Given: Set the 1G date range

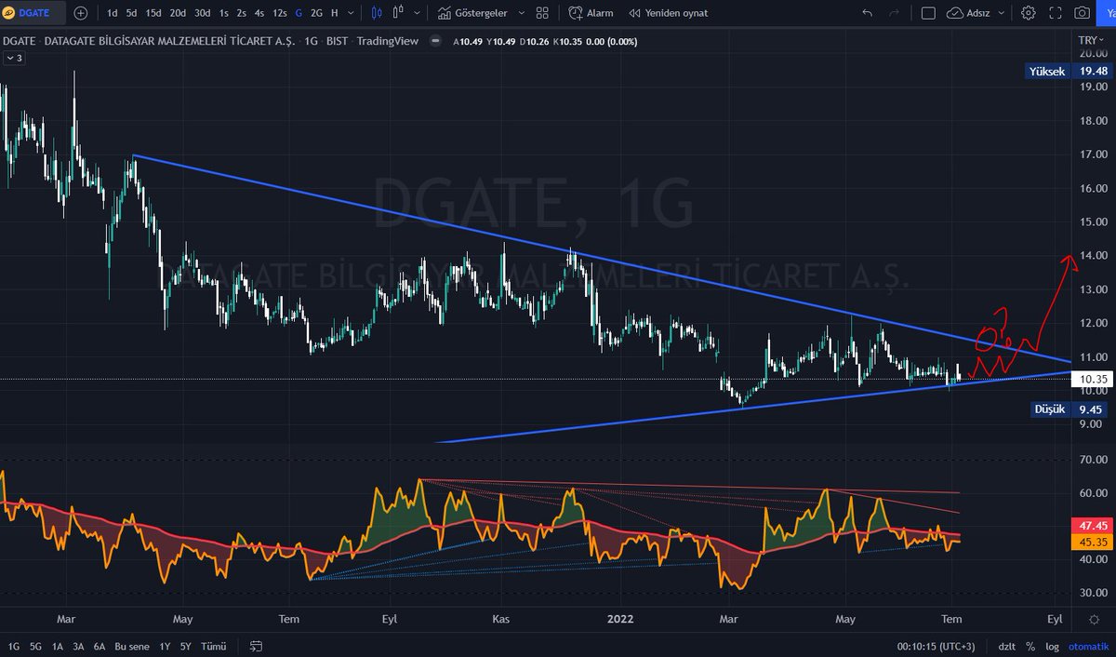Looking at the screenshot, I should 13,646.
